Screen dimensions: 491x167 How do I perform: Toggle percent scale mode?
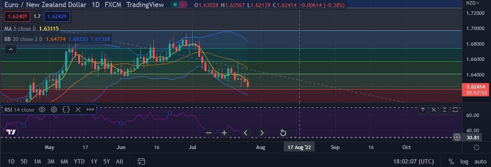pyautogui.click(x=451, y=161)
